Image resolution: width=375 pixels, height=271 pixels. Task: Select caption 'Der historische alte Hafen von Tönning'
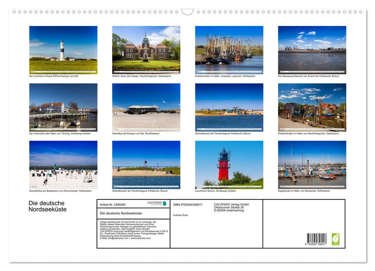tap(49, 133)
